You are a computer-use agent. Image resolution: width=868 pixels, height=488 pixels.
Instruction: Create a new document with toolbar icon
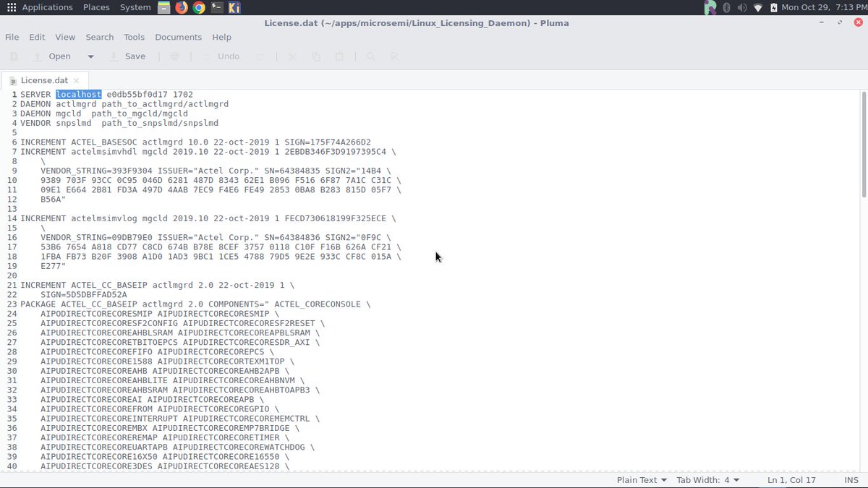tap(14, 56)
